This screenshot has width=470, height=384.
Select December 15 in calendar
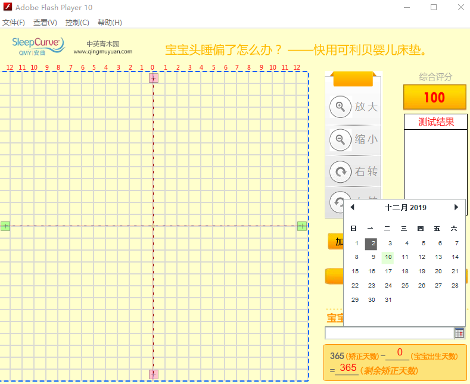pos(355,271)
